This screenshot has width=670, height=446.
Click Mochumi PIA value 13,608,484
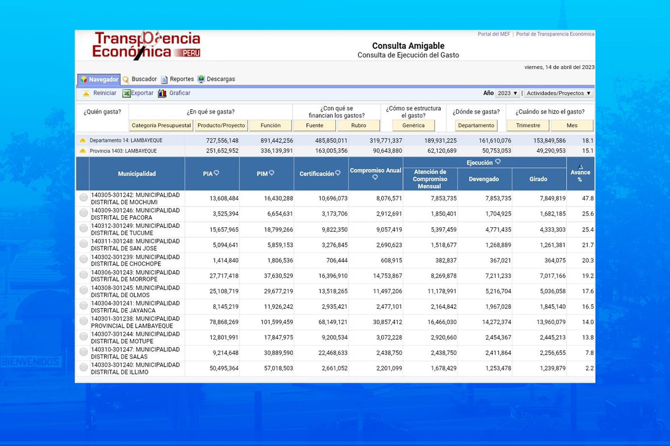[x=224, y=198]
